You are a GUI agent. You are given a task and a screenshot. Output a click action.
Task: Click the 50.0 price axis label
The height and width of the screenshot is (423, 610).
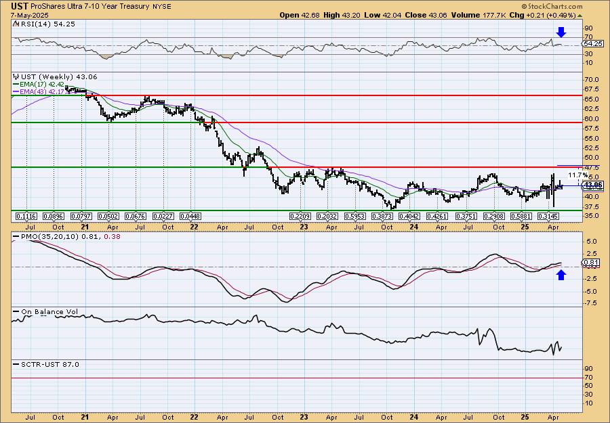point(592,158)
